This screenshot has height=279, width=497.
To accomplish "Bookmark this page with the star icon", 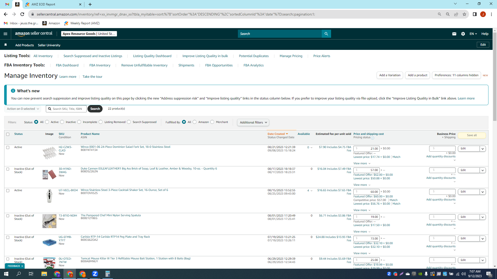I will [x=464, y=14].
